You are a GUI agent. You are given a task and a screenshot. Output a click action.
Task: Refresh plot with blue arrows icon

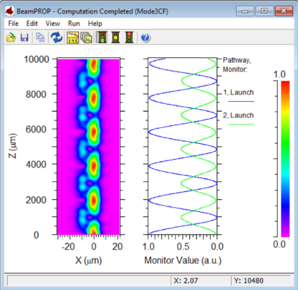[x=56, y=38]
